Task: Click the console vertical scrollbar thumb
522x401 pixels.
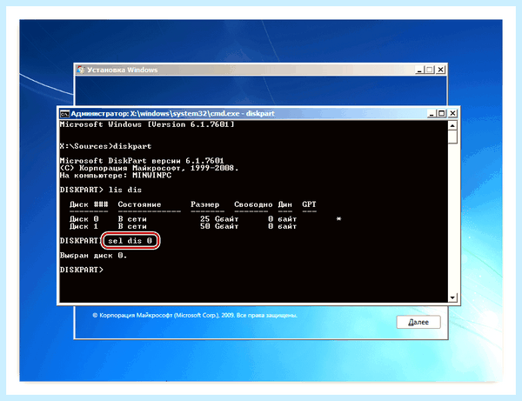Action: pyautogui.click(x=452, y=137)
